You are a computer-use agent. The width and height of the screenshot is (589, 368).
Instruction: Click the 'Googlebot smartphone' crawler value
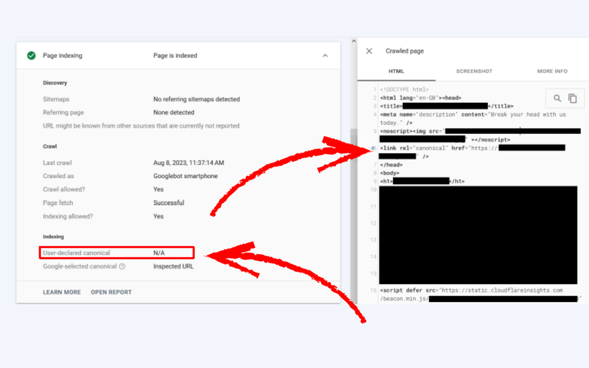[186, 176]
